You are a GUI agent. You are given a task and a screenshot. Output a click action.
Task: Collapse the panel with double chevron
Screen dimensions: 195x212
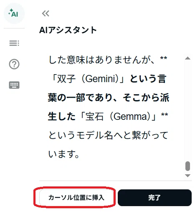click(x=46, y=13)
